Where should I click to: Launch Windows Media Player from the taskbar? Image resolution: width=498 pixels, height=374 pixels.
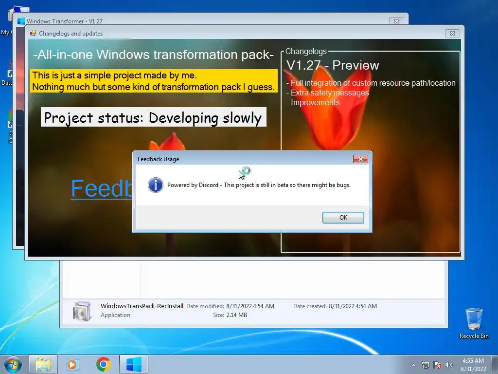(x=73, y=364)
